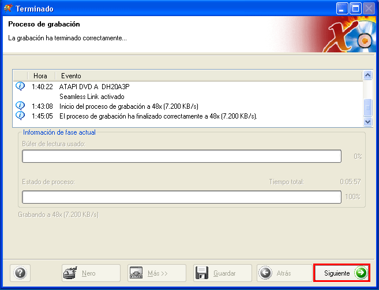Click the floppy disk icon on Guardar
Viewport: 379px width, 290px height.
[202, 273]
